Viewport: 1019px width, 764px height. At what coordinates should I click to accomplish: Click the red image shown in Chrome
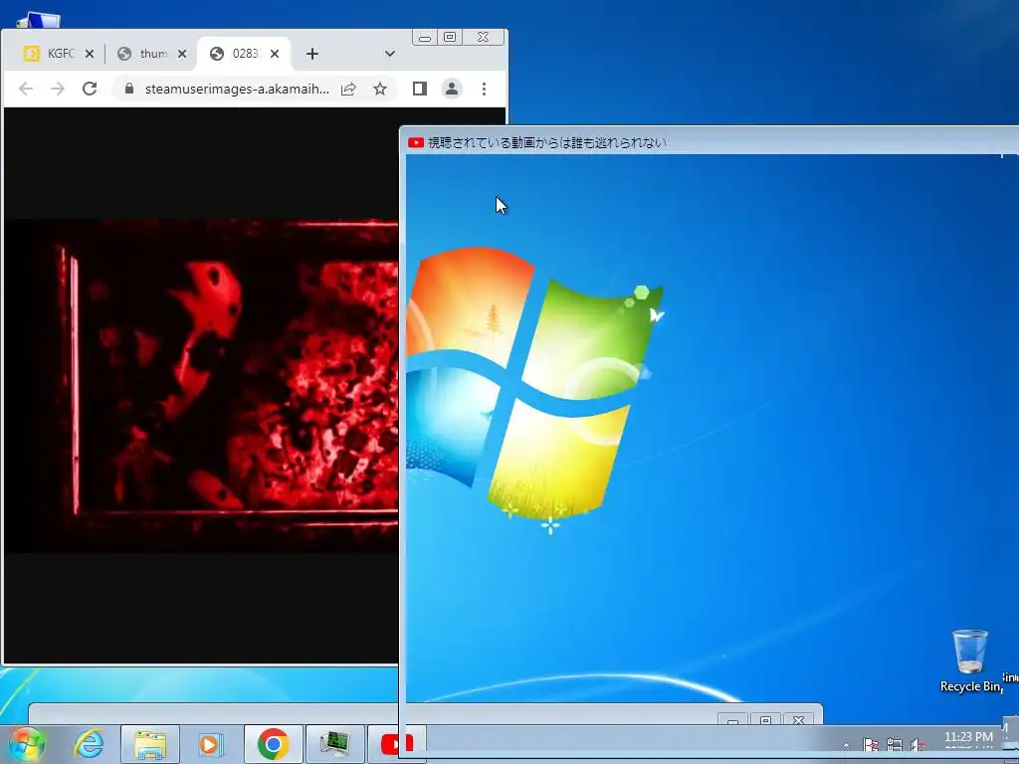click(x=201, y=386)
